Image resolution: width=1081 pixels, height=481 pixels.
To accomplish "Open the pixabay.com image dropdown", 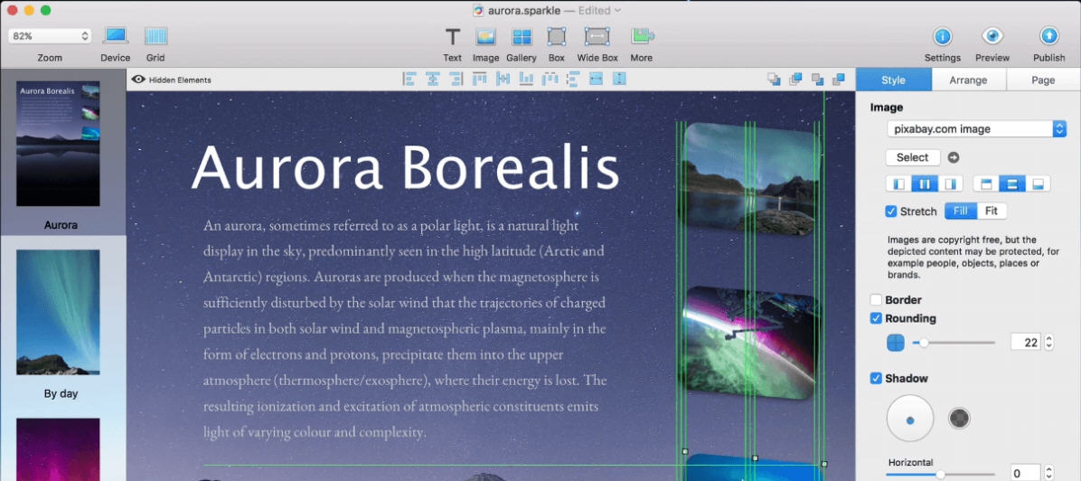I will coord(976,129).
